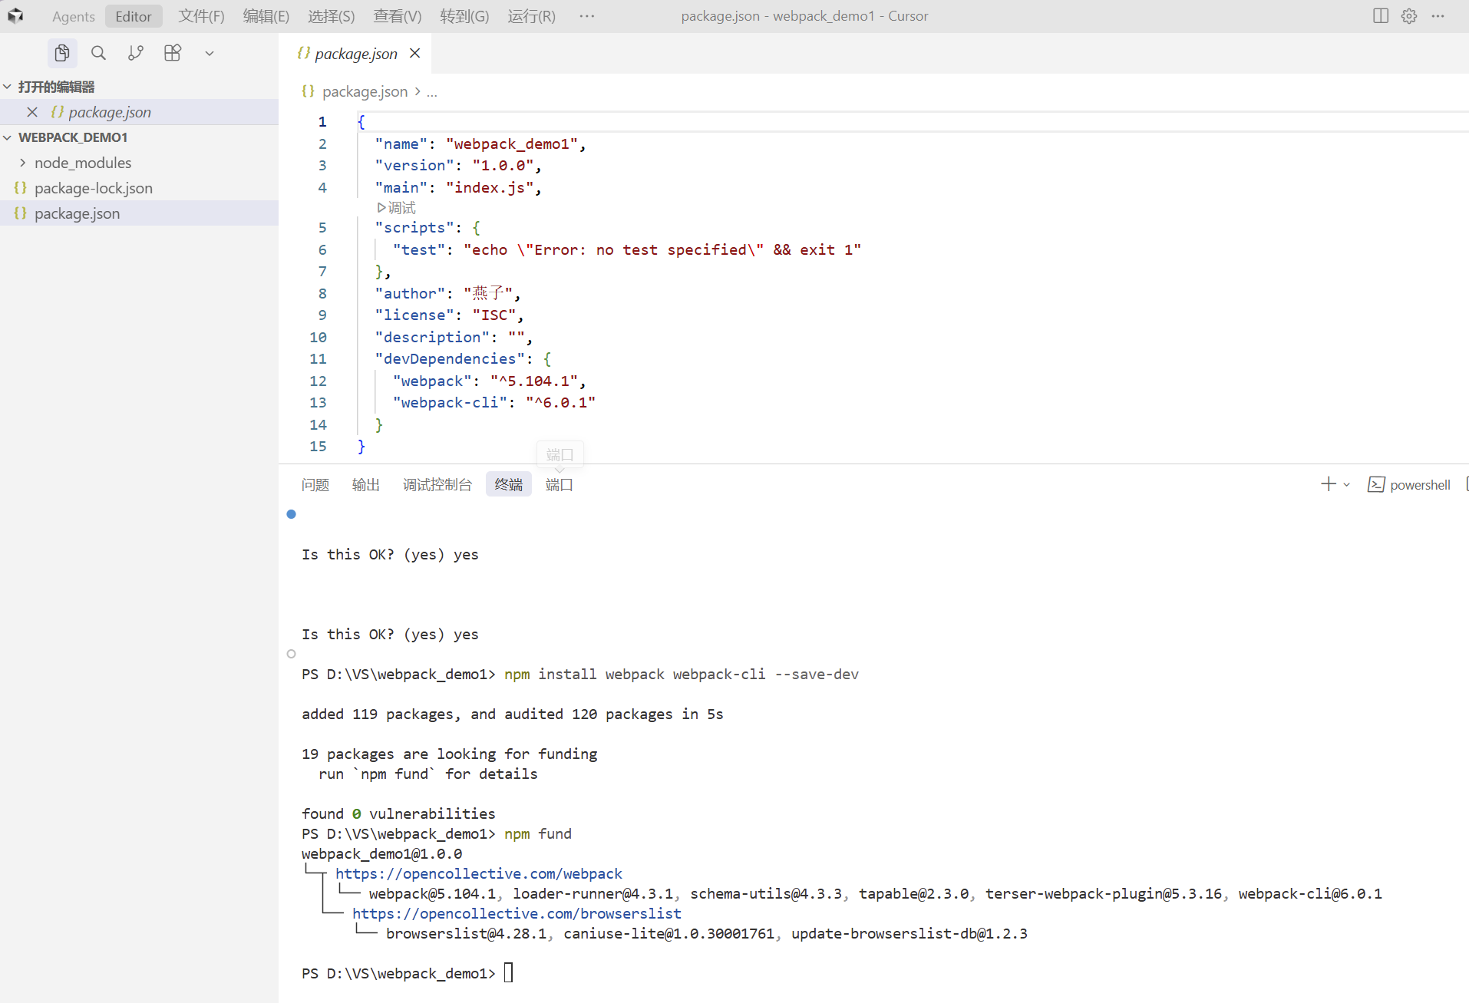Collapse the WEBPACK_DEMO1 folder section

tap(8, 137)
